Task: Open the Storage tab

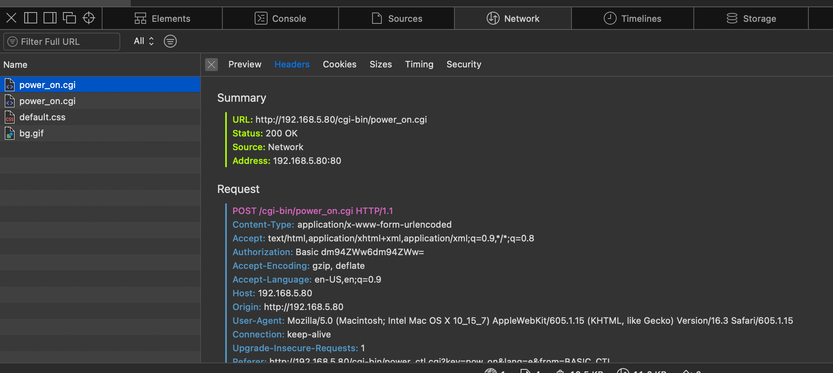Action: pyautogui.click(x=751, y=19)
